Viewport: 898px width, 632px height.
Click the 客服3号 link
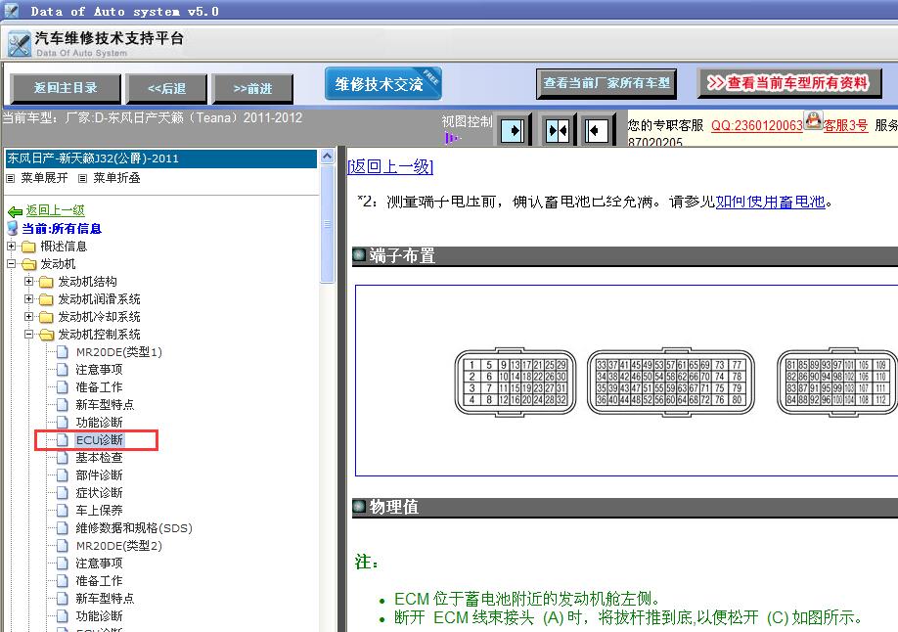[845, 125]
